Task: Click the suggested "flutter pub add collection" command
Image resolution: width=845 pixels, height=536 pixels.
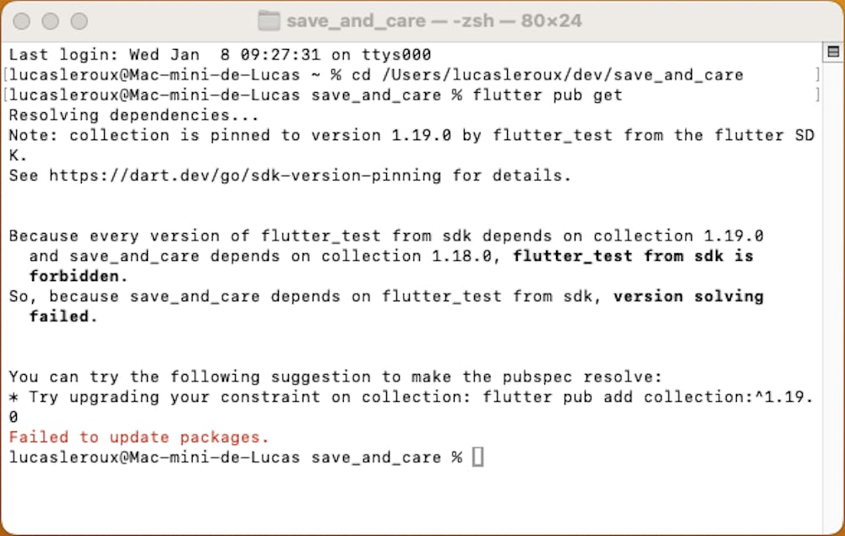Action: 646,397
